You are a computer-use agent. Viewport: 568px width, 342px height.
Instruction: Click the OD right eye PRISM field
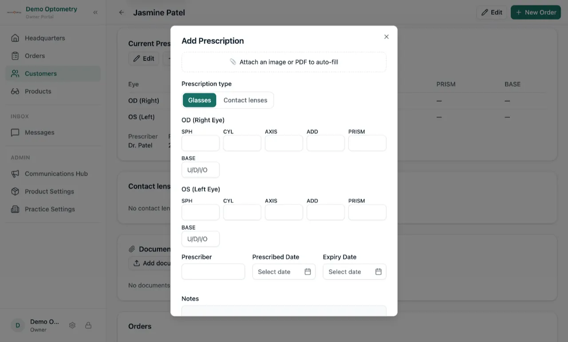(x=367, y=143)
